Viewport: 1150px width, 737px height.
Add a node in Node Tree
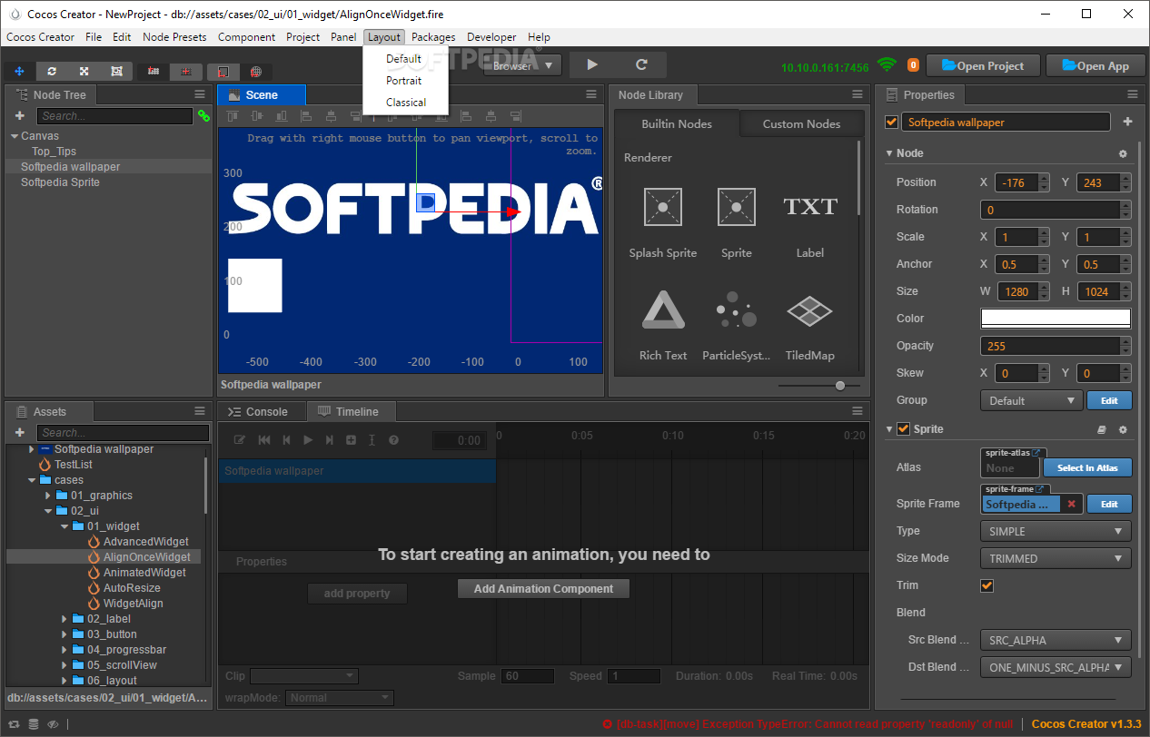pos(20,116)
